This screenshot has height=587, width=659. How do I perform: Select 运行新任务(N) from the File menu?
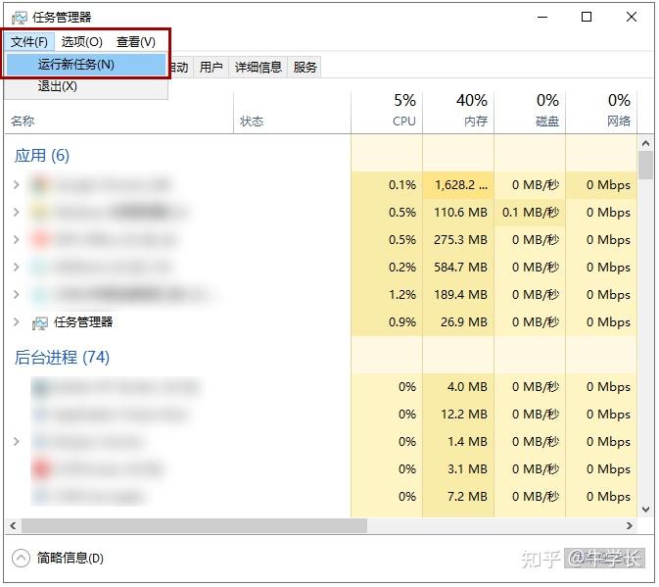[76, 65]
